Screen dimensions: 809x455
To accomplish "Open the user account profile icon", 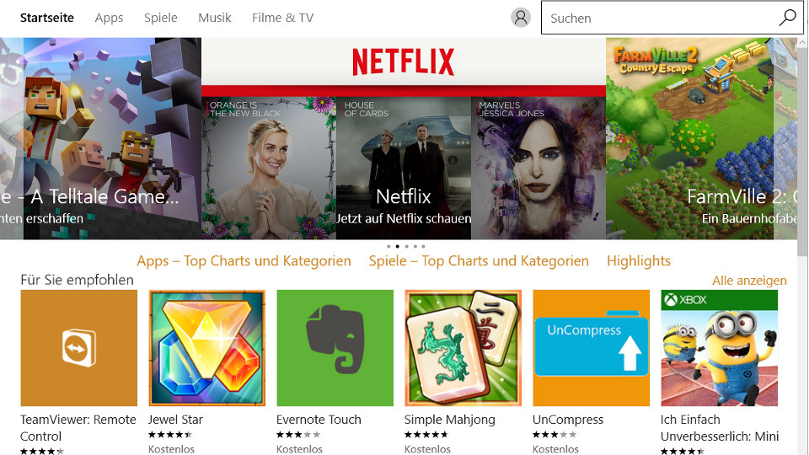I will [521, 18].
